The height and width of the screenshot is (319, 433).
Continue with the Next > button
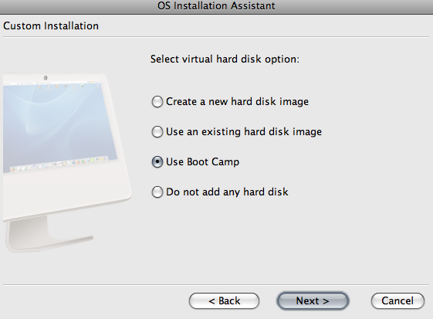pyautogui.click(x=313, y=300)
